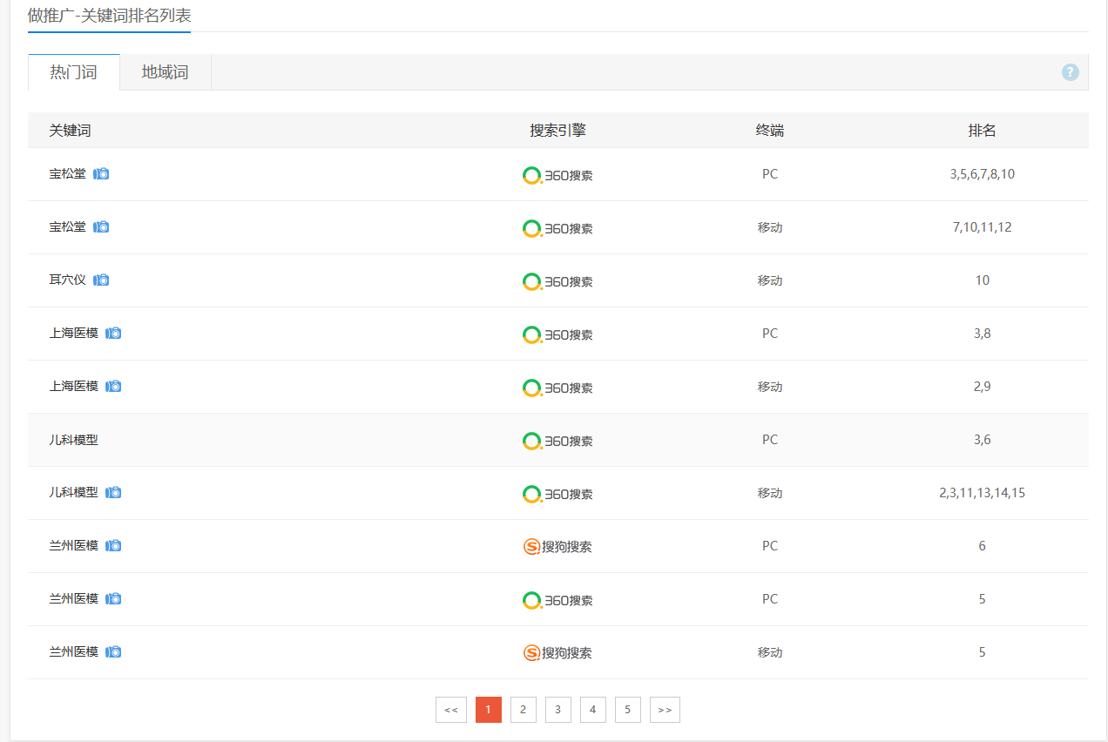Click camera icon in 上海医模 PC row
The height and width of the screenshot is (742, 1108).
coord(113,334)
